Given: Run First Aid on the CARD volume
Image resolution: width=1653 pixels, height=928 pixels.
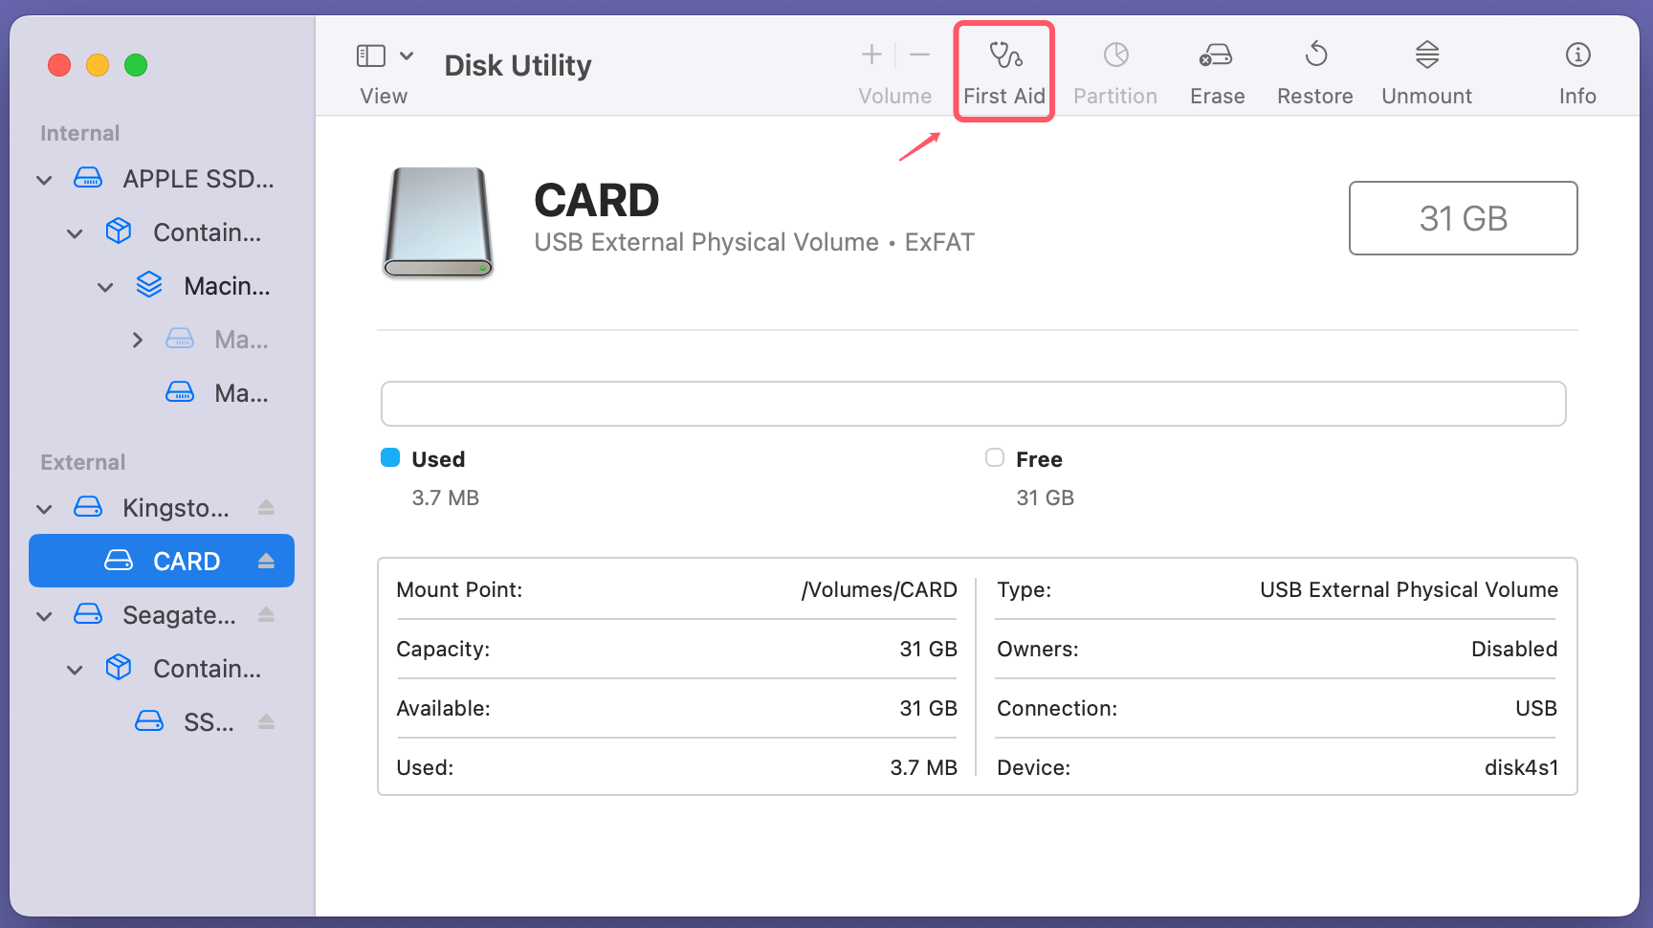Looking at the screenshot, I should 1003,69.
